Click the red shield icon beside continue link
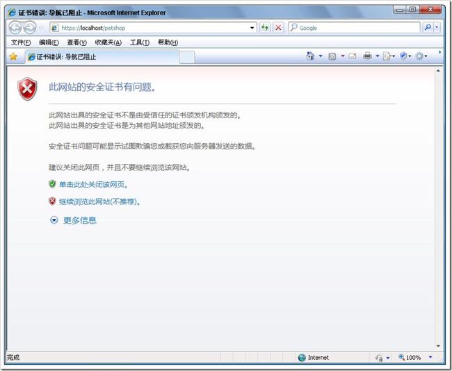 (x=52, y=201)
